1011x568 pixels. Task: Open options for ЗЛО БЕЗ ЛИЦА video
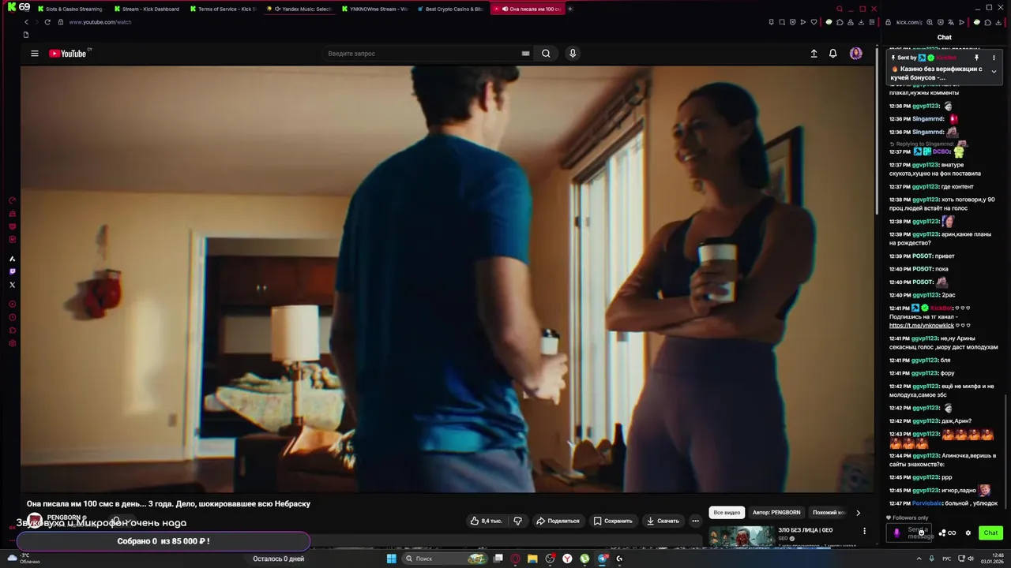tap(864, 531)
